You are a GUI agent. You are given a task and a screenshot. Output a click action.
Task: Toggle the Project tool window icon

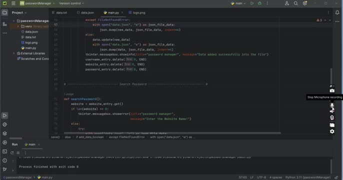(x=4, y=12)
